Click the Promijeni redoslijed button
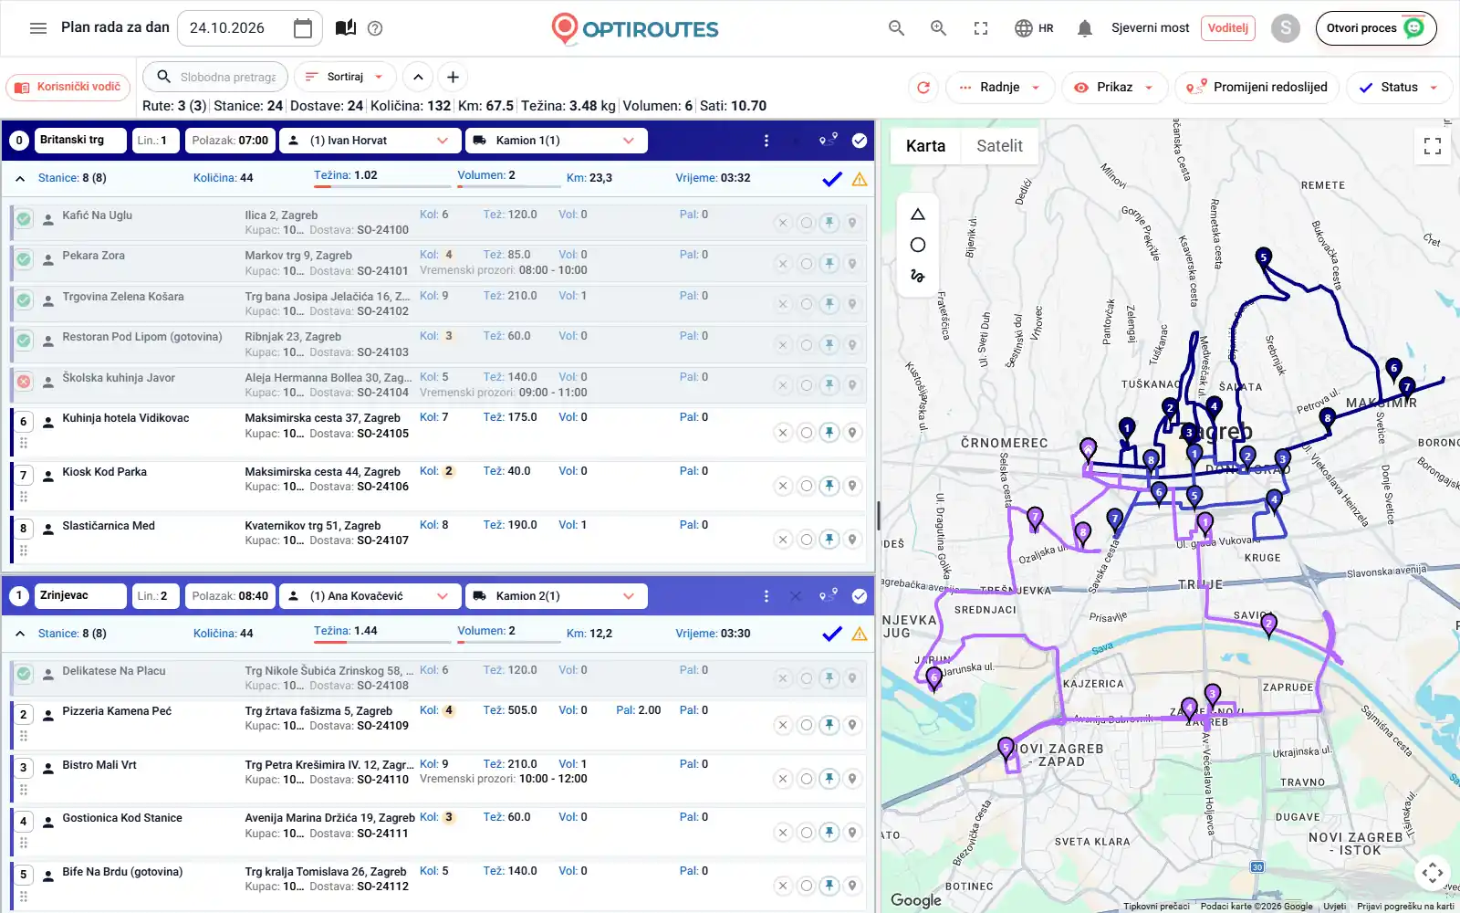The image size is (1460, 913). coord(1257,88)
